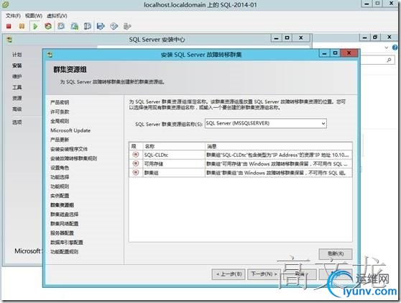Click the 限 column header
Screen dimensions: 401x303
pos(136,146)
